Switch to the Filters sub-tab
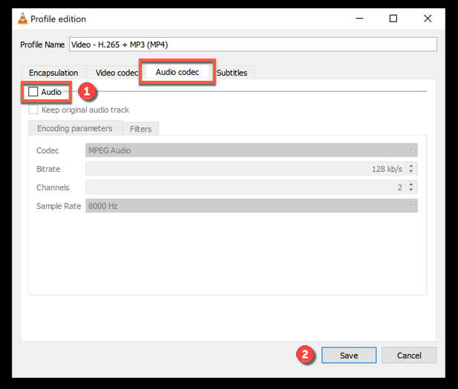The width and height of the screenshot is (458, 389). pos(140,129)
